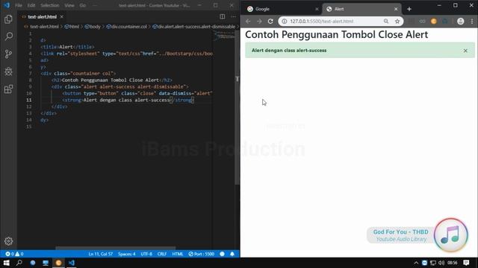Image resolution: width=478 pixels, height=268 pixels.
Task: Change the Spaces: 4 indentation setting
Action: [x=126, y=254]
